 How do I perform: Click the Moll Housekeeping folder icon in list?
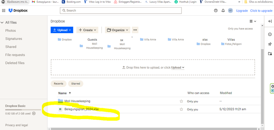60,101
